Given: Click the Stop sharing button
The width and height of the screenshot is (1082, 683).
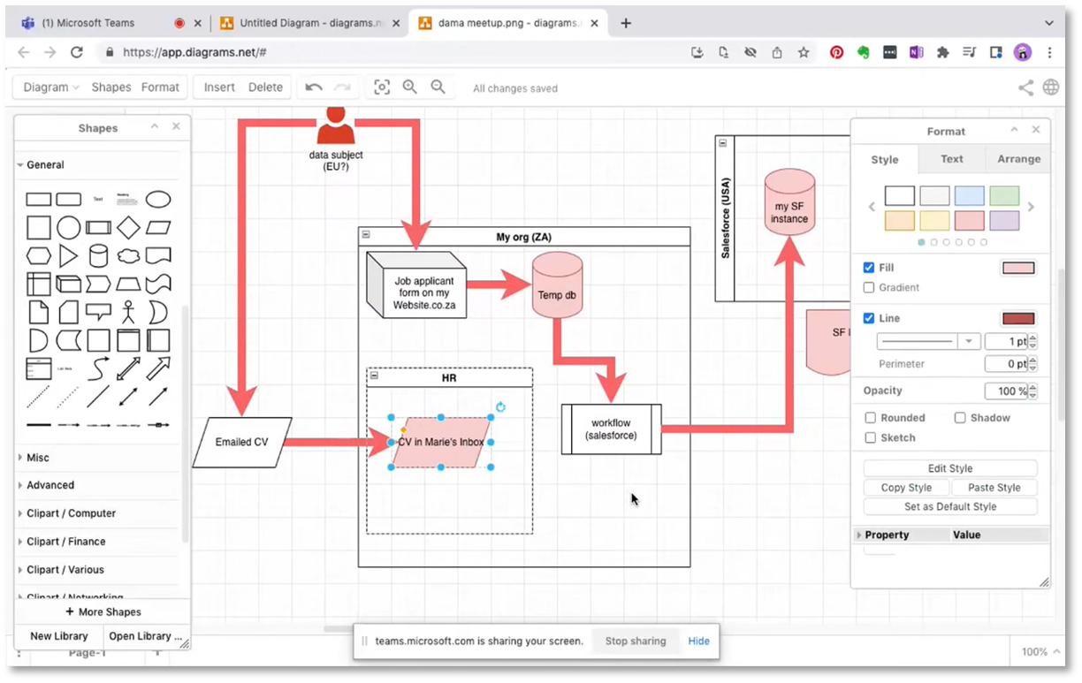Looking at the screenshot, I should pos(636,641).
